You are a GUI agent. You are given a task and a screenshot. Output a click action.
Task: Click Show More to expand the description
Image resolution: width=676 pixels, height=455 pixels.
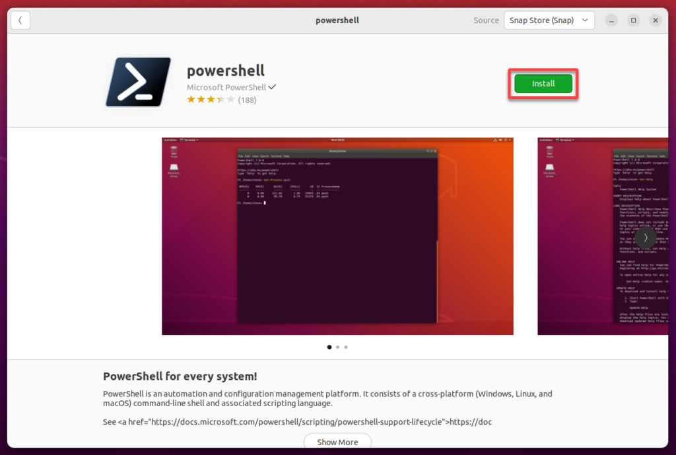tap(337, 442)
